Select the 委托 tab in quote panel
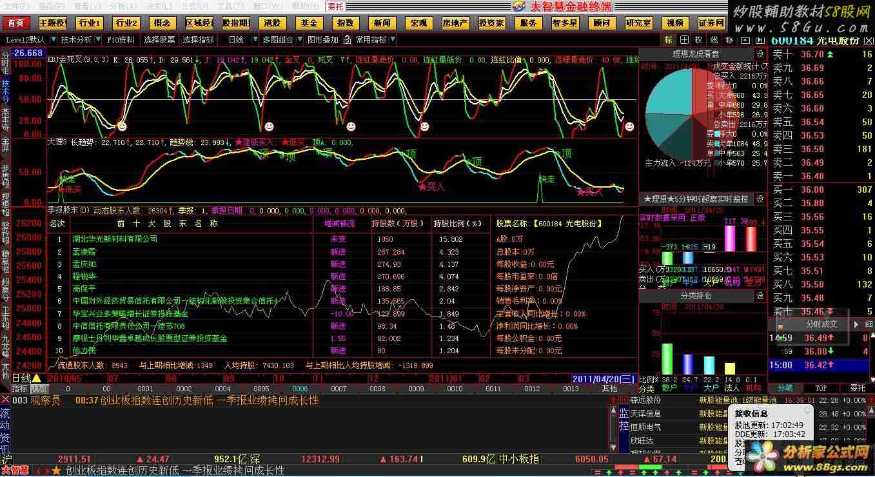Screen dimensions: 875x477 click(858, 388)
